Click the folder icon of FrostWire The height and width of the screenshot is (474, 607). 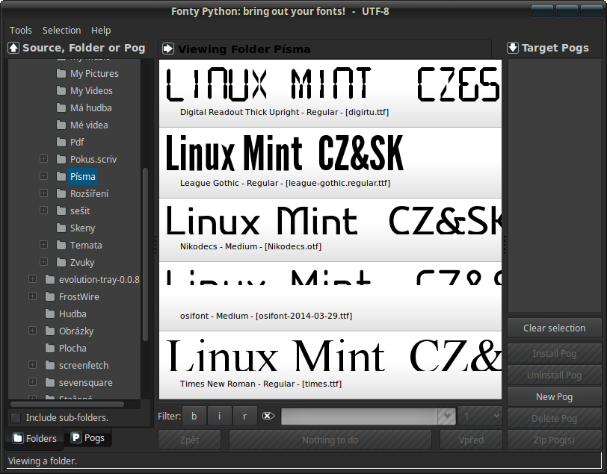50,296
